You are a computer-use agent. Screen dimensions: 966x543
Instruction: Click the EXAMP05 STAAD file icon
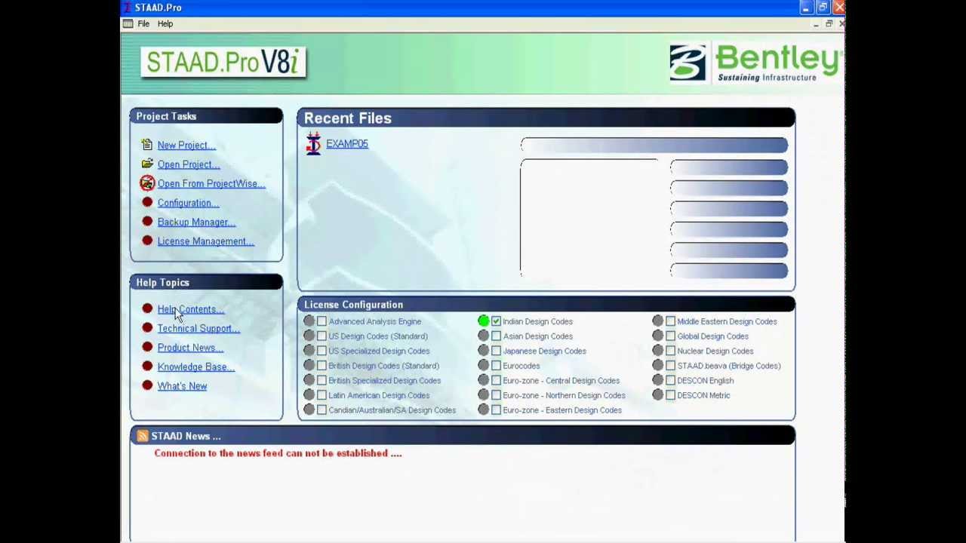313,143
